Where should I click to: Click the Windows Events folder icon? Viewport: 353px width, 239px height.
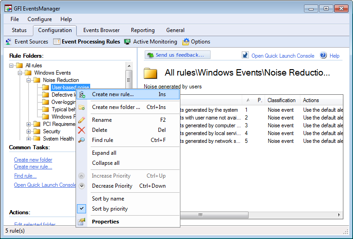[28, 73]
